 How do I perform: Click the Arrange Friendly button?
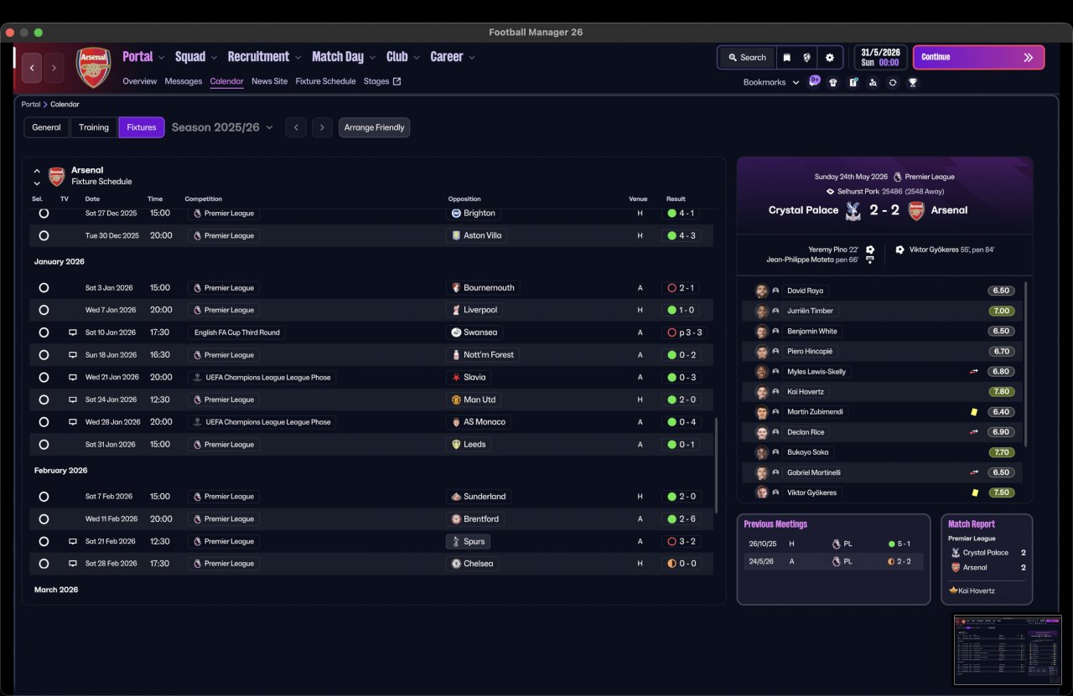click(375, 127)
